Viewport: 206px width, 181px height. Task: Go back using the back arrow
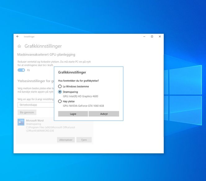(x=18, y=36)
